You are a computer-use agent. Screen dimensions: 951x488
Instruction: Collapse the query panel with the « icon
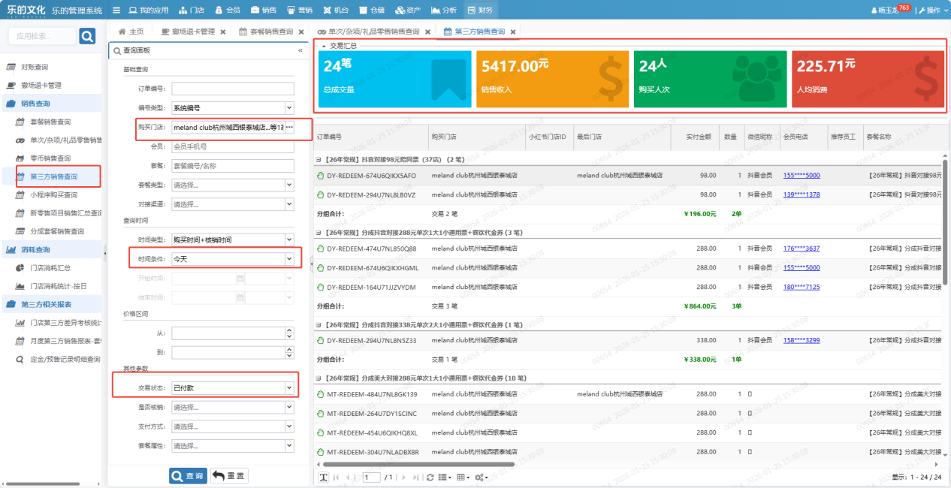click(300, 50)
